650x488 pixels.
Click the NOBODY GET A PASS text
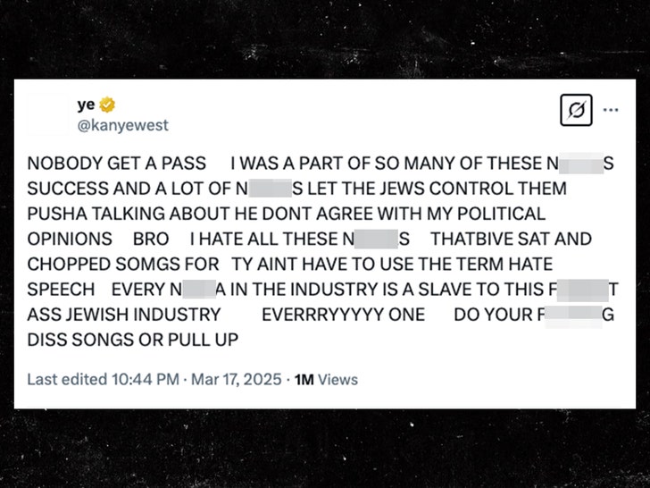[116, 164]
